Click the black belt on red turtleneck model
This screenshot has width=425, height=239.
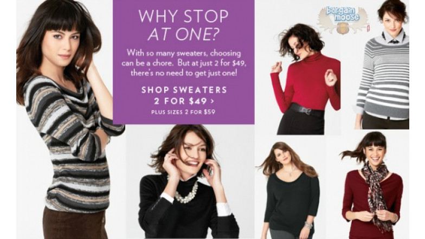[x=306, y=111]
